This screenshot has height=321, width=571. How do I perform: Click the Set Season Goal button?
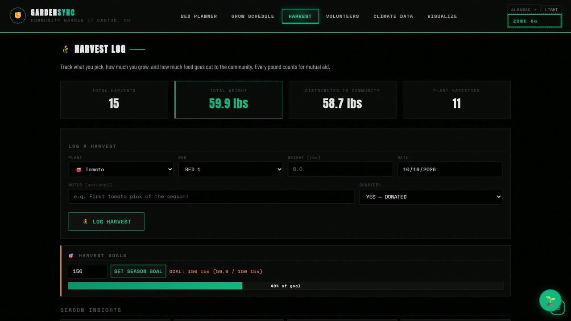pyautogui.click(x=138, y=271)
